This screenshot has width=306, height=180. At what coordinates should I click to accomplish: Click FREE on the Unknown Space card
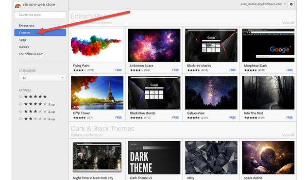[x=175, y=70]
